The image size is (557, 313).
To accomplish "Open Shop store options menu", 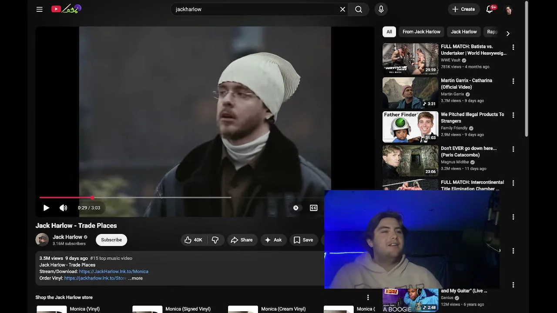I will (x=368, y=297).
